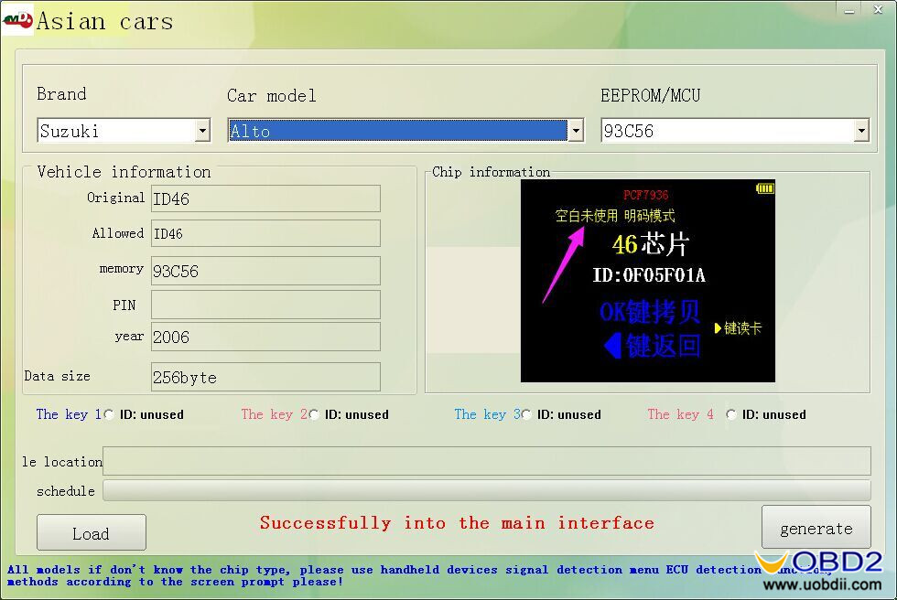The height and width of the screenshot is (600, 897).
Task: Click the 'Chip information' group title
Action: tap(491, 171)
